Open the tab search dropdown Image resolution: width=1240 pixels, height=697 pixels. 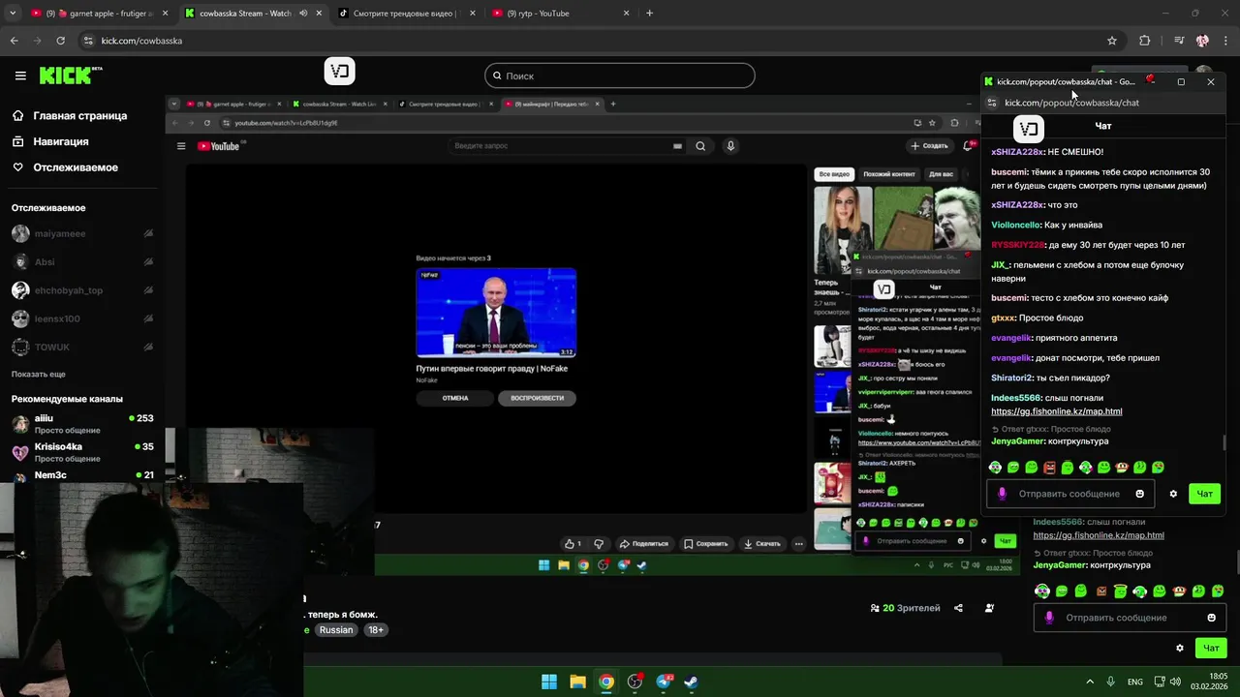coord(12,14)
